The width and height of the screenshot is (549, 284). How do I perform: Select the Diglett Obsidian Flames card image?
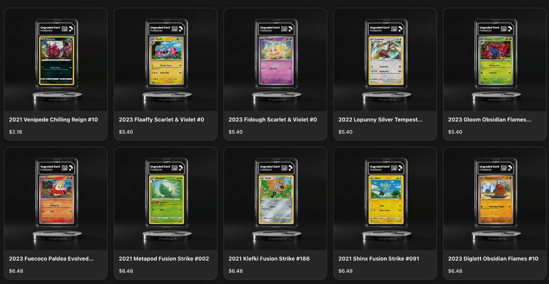coord(495,199)
